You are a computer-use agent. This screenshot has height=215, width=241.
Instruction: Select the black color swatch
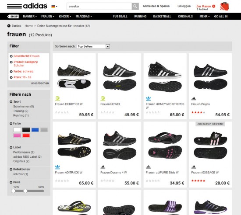[26, 130]
